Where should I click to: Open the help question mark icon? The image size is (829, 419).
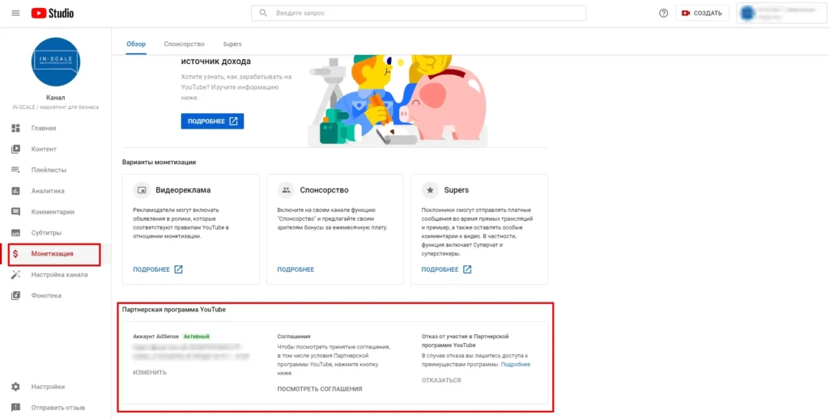pos(664,13)
